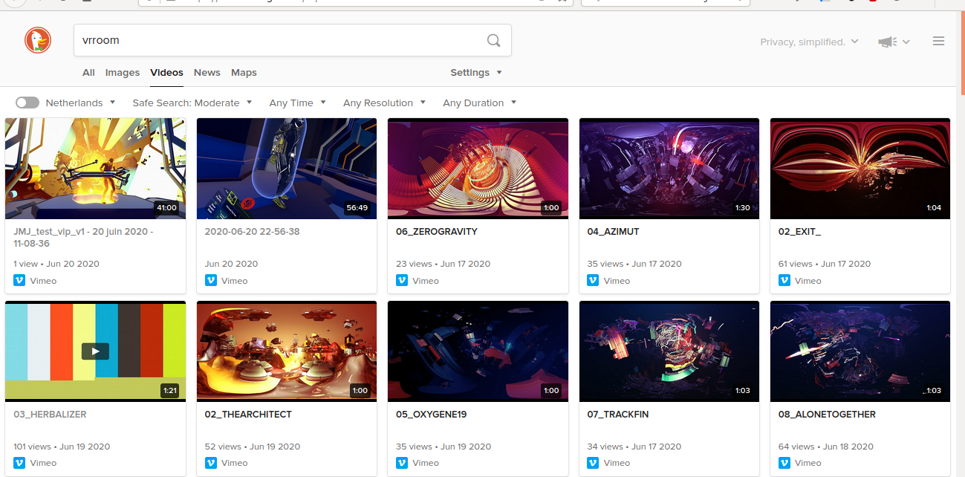The image size is (965, 477).
Task: Click the '101 views • Jun 19 2020' text
Action: (62, 447)
